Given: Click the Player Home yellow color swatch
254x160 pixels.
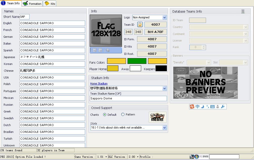Looking at the screenshot, I should [113, 68].
